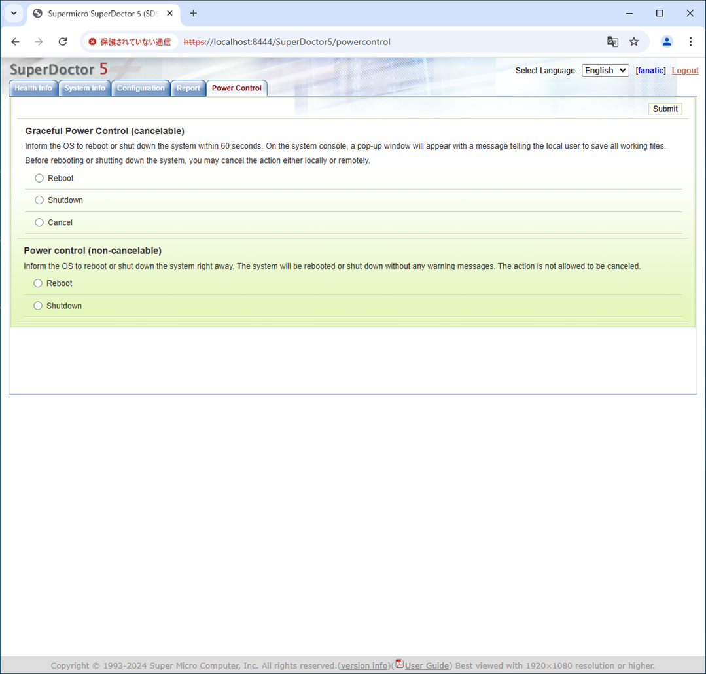
Task: Choose non-cancelable Shutdown radio button
Action: (x=38, y=306)
